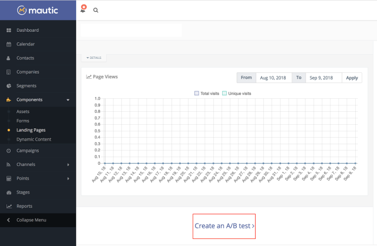Expand the Points submenu arrow

coord(68,178)
